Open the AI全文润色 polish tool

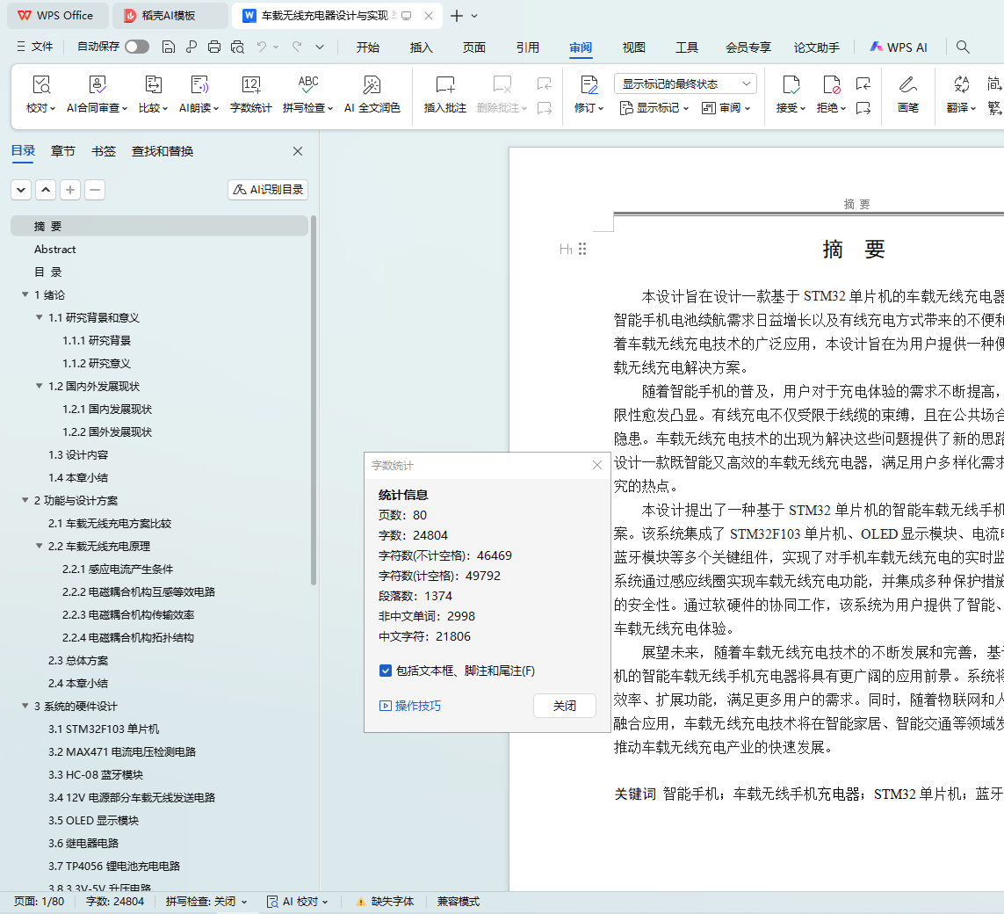[372, 85]
